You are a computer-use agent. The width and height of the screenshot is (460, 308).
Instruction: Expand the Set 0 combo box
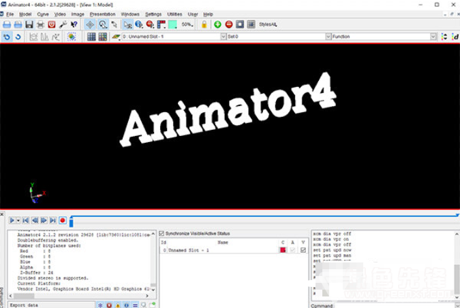tap(328, 37)
